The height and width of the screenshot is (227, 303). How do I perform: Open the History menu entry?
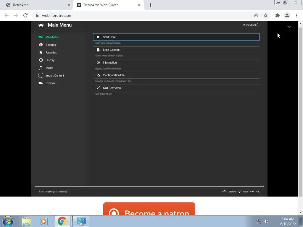[x=50, y=60]
